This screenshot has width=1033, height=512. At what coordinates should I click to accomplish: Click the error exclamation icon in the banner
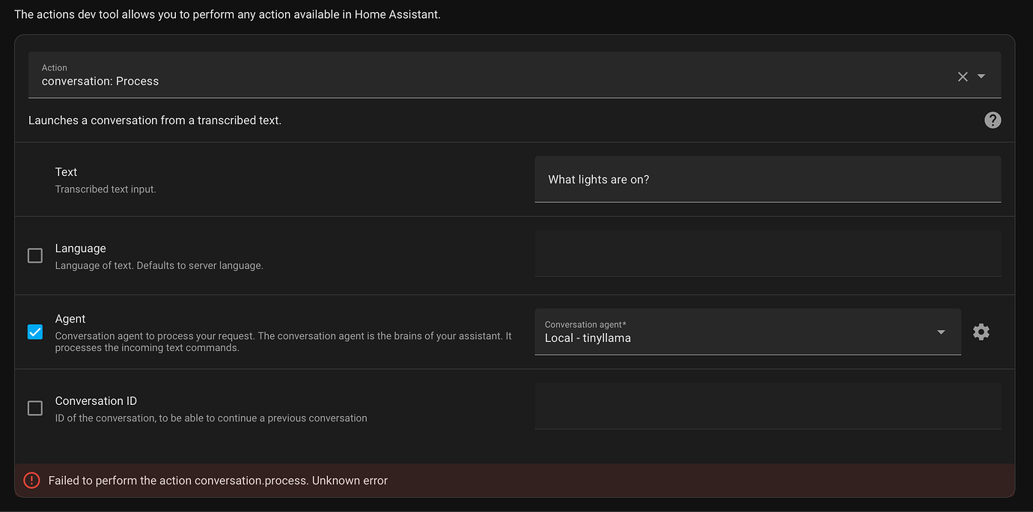pyautogui.click(x=31, y=480)
